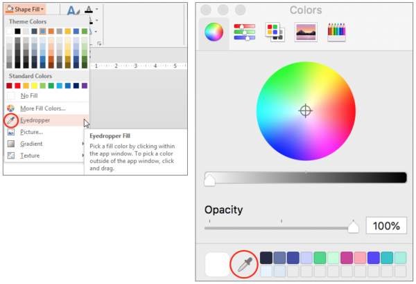Viewport: 416px width, 284px height.
Task: Open the font color dropdown arrow
Action: click(97, 9)
